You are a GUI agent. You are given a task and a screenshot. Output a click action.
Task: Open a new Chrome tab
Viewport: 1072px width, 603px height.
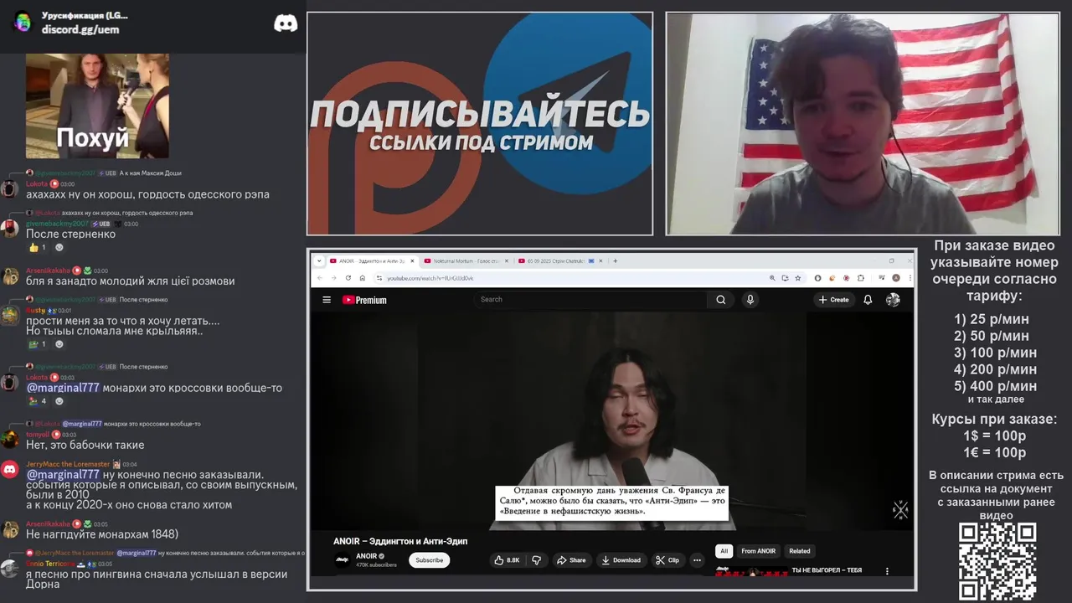tap(616, 260)
